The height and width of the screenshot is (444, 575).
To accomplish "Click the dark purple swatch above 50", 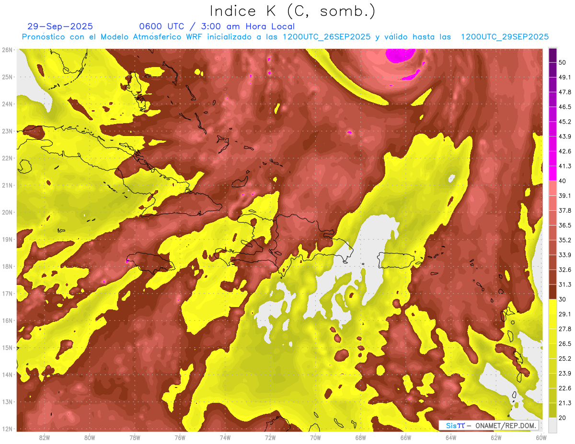I will pyautogui.click(x=552, y=55).
